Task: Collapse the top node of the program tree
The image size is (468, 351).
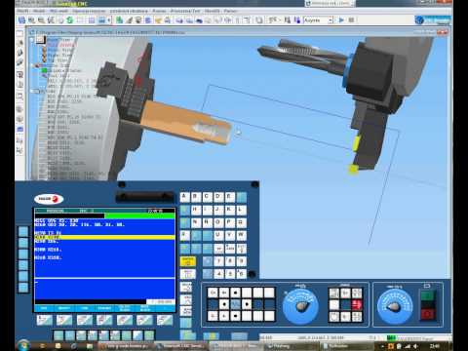Action: pos(32,40)
